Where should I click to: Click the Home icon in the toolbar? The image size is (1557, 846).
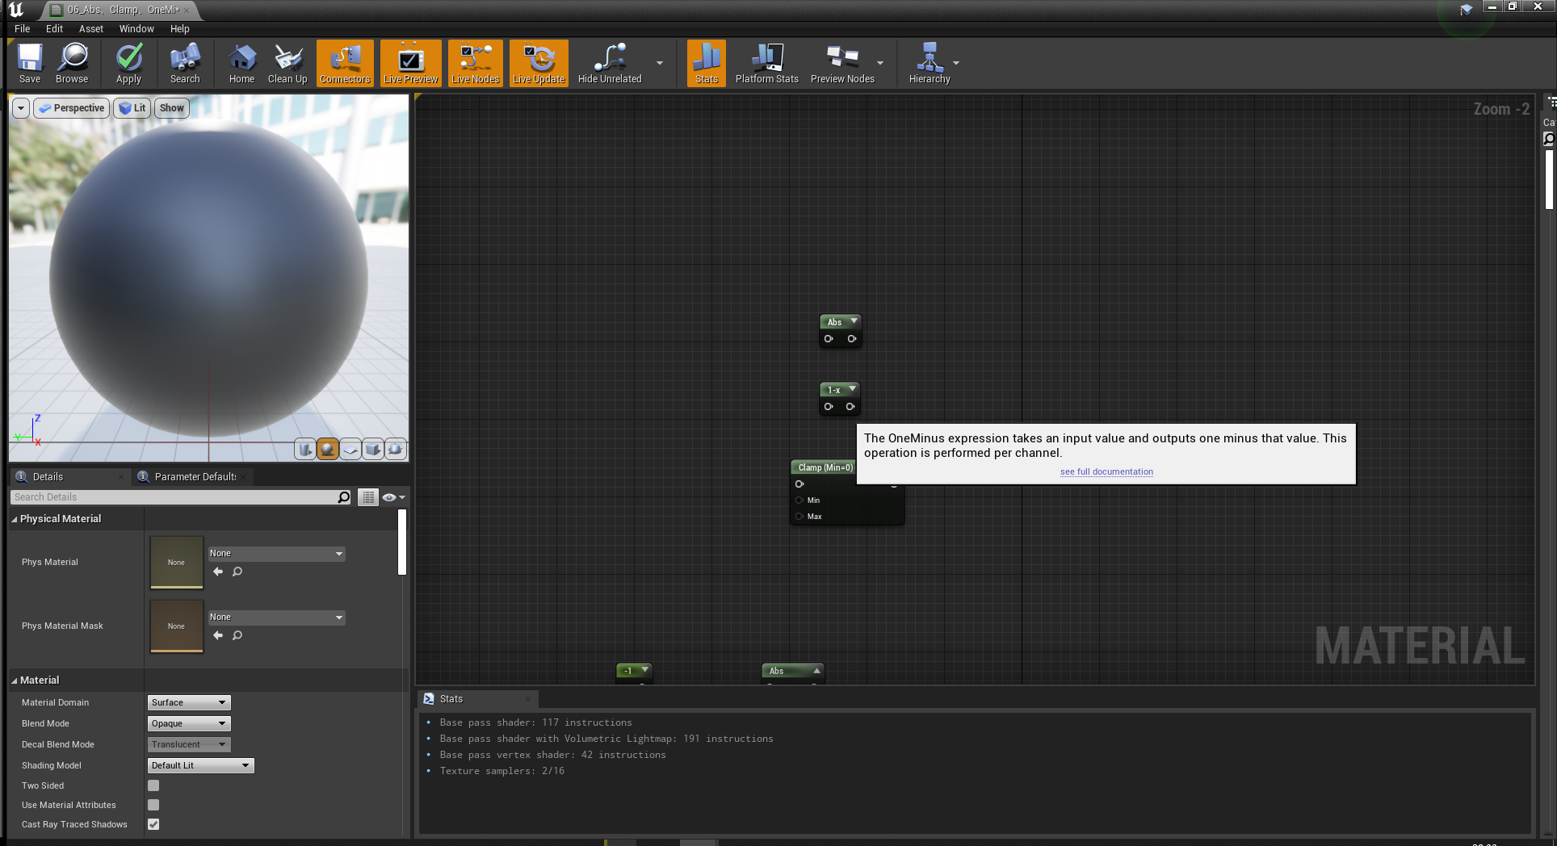[241, 63]
